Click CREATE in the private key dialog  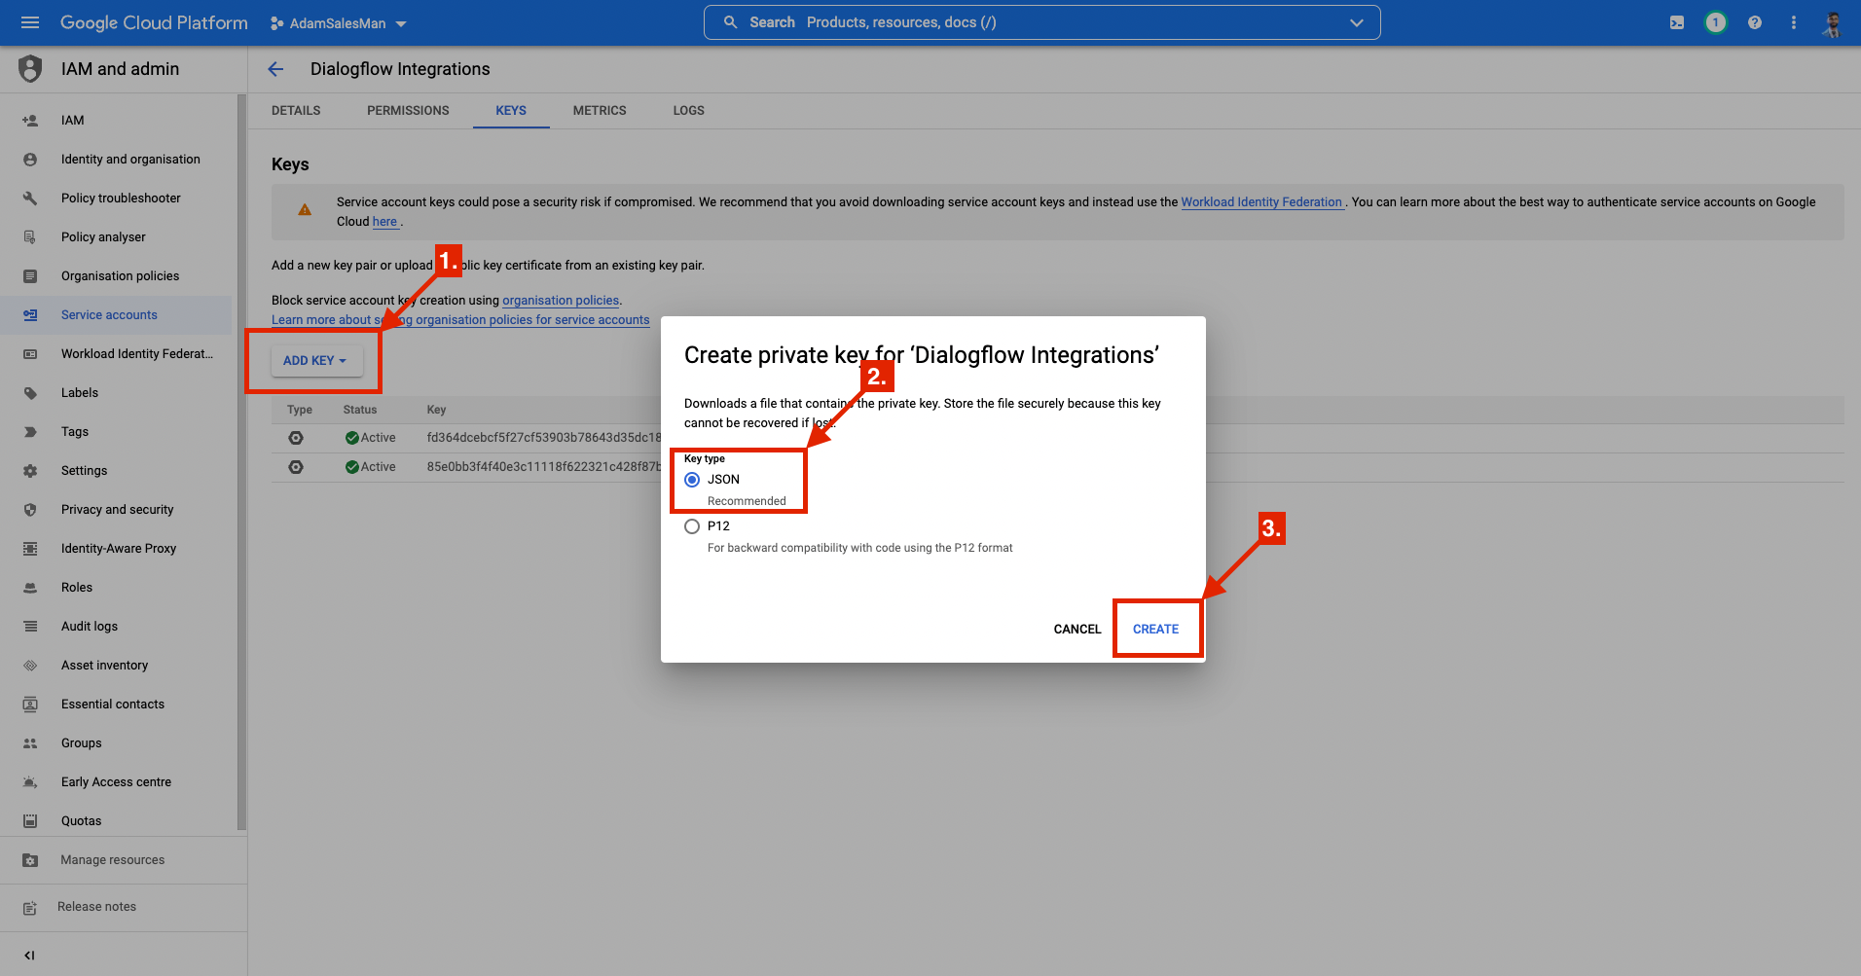click(1155, 630)
